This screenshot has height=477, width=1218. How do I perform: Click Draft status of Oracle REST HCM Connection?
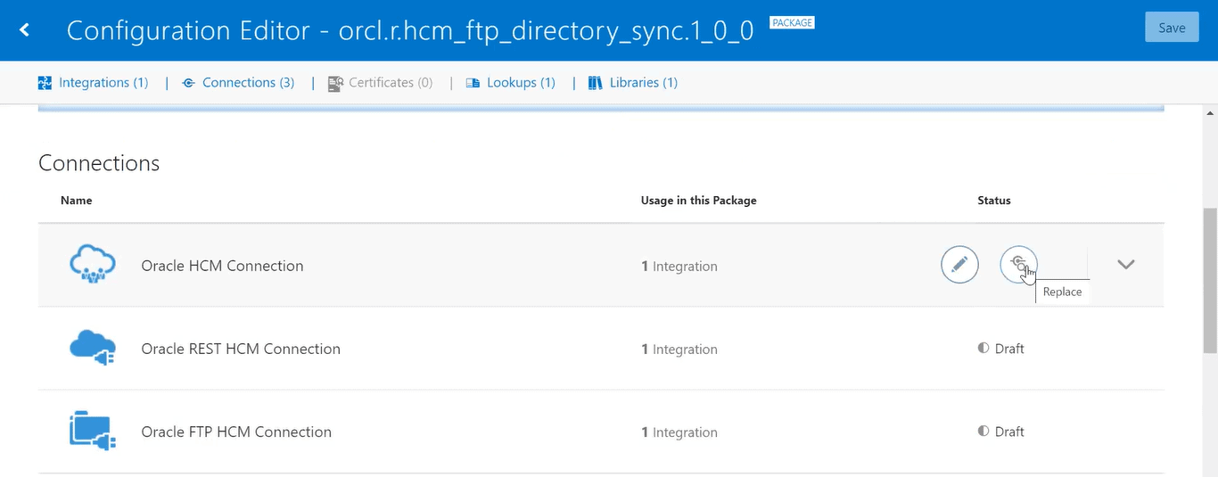[x=1001, y=349]
